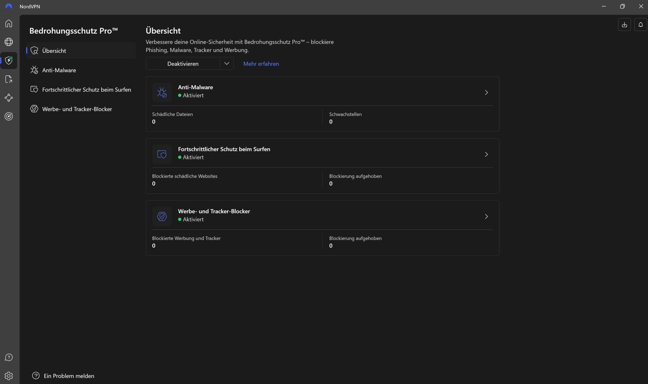Click the Anti-Malware card bug icon
The width and height of the screenshot is (648, 384).
tap(162, 92)
